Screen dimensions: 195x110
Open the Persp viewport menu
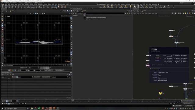(63, 16)
